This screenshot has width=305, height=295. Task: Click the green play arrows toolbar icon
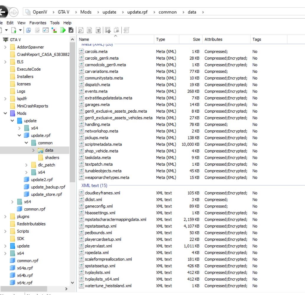point(63,30)
